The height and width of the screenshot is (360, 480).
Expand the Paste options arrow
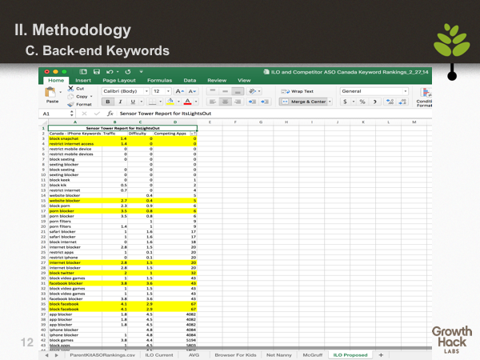click(60, 92)
